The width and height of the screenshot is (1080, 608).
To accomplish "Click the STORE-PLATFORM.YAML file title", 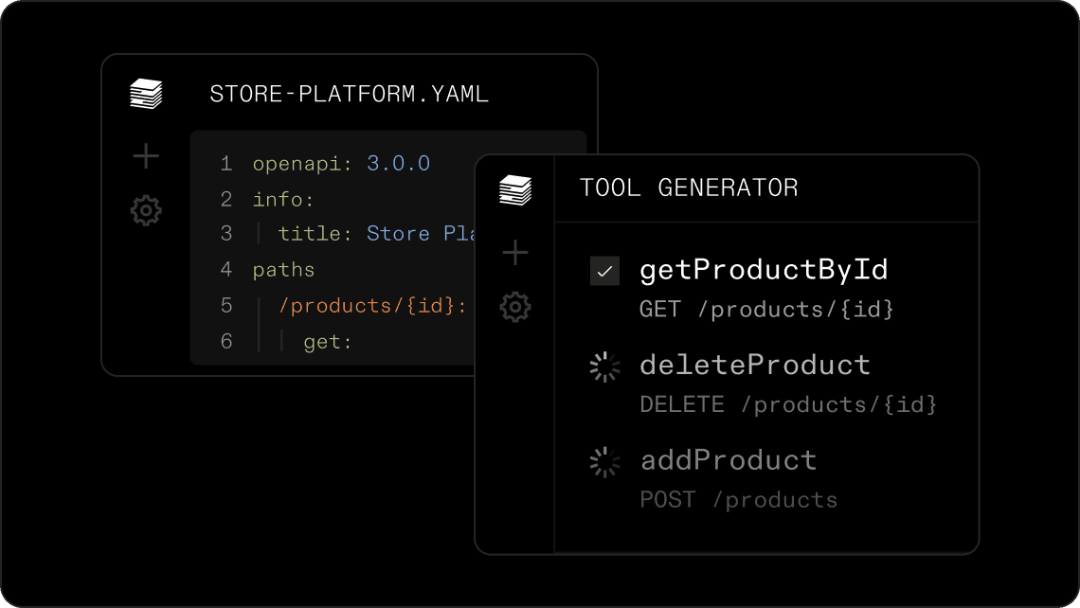I will point(349,95).
